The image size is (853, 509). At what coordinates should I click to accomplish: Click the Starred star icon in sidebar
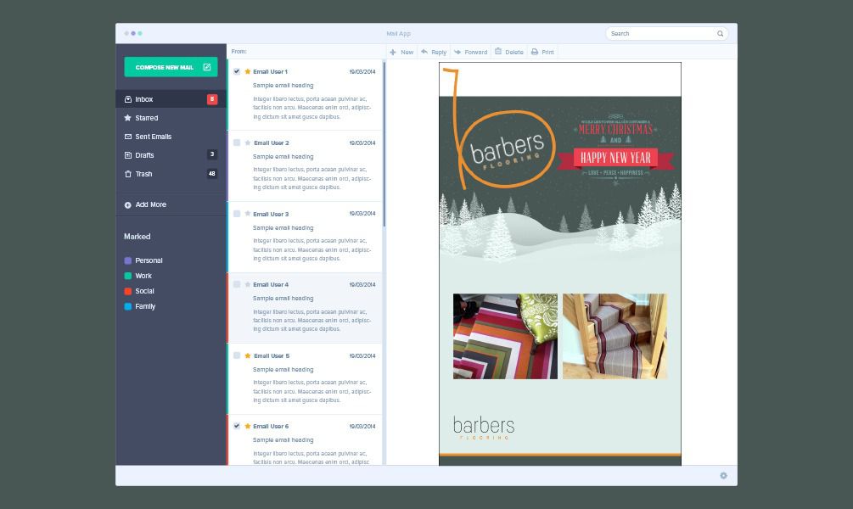[128, 117]
